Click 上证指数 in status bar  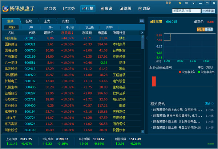pos(11,139)
